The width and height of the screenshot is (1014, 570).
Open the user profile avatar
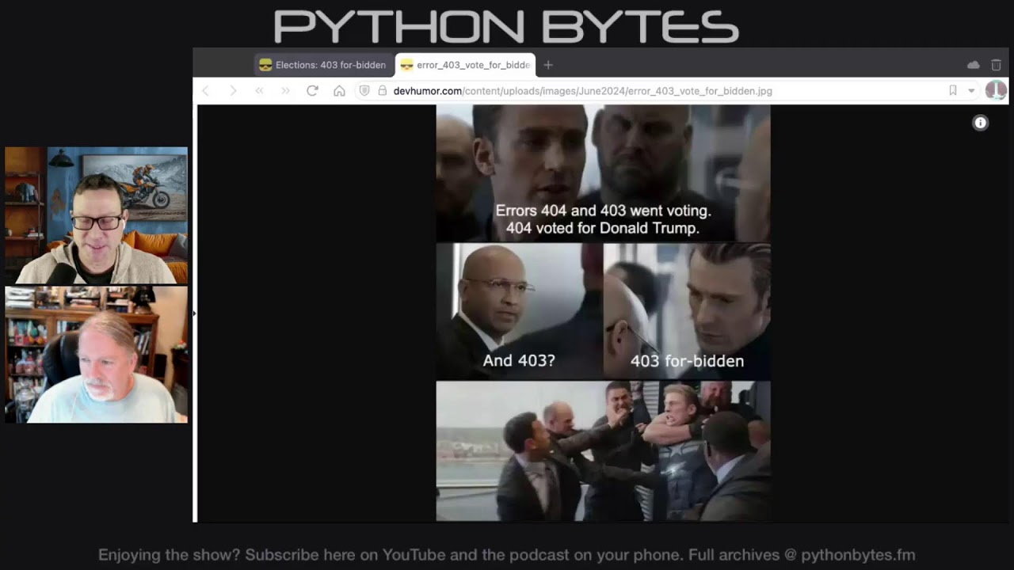(x=996, y=90)
